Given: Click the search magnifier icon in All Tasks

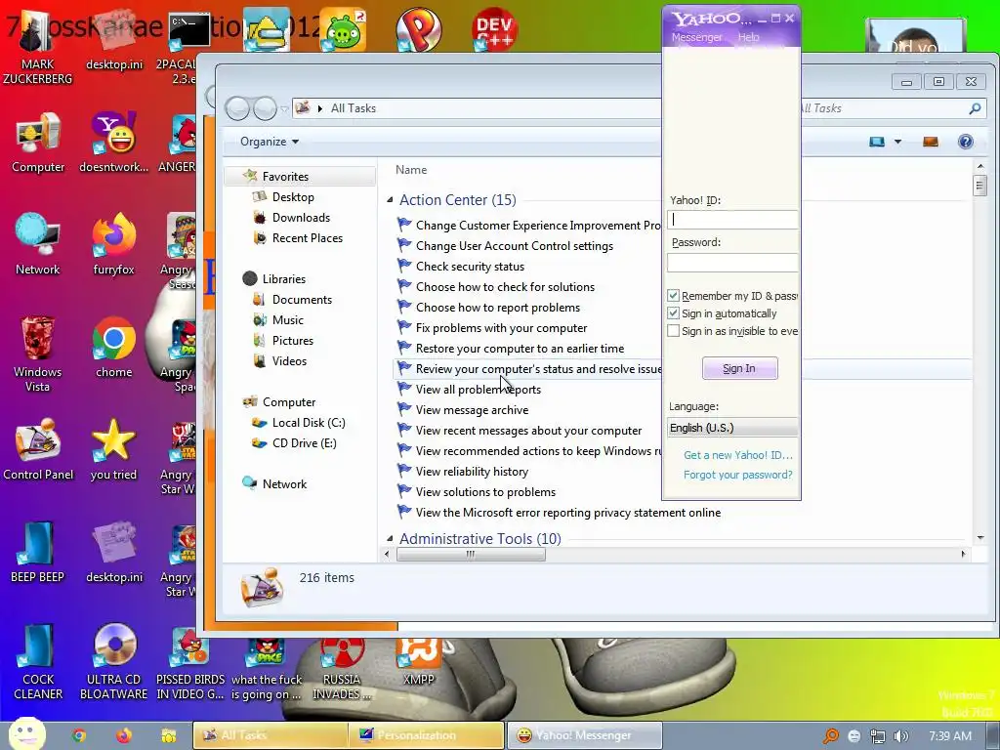Looking at the screenshot, I should point(975,108).
